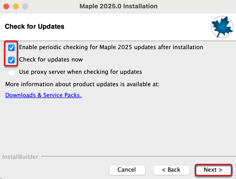The width and height of the screenshot is (236, 179).
Task: Enable Use proxy server checkbox
Action: (12, 72)
